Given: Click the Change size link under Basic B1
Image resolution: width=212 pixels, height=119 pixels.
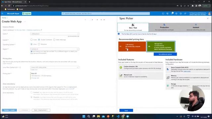Looking at the screenshot, I should coord(35,78).
